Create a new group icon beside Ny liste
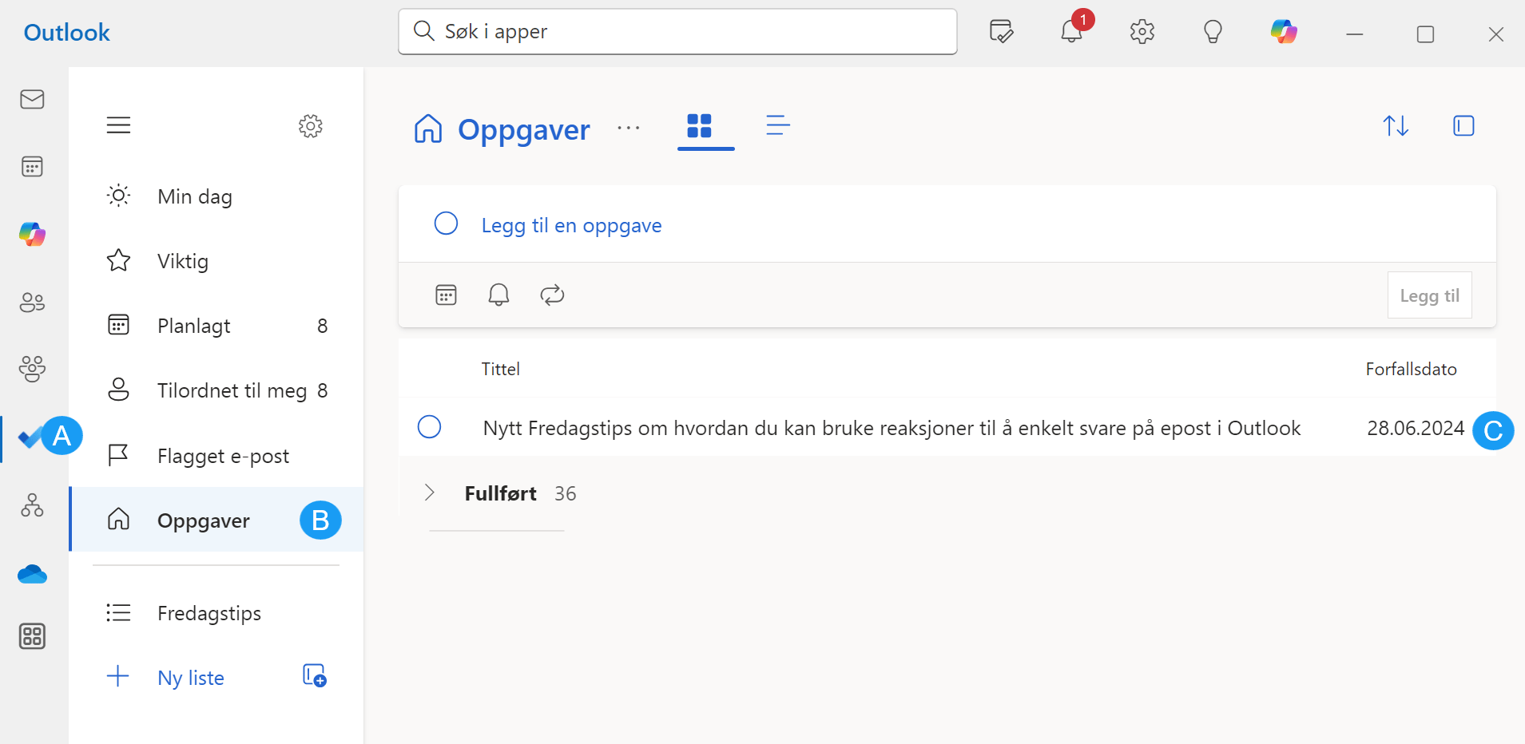The width and height of the screenshot is (1525, 744). 315,675
